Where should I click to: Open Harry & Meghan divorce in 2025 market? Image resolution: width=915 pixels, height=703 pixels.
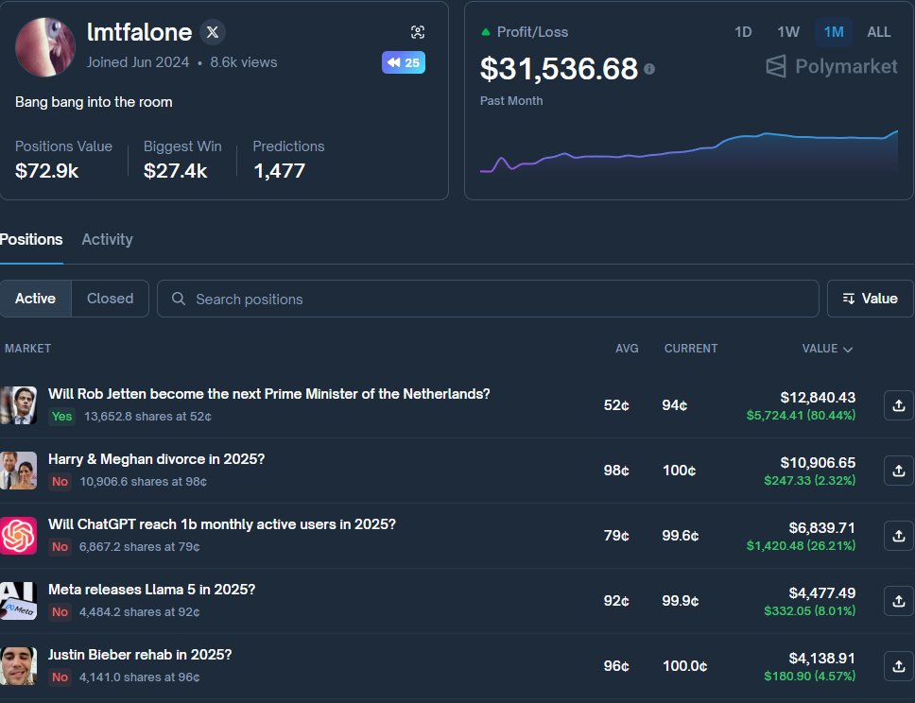[x=156, y=459]
